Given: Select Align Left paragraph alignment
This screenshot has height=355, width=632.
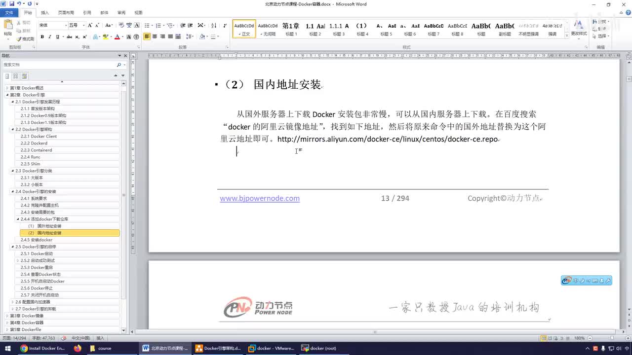Looking at the screenshot, I should (147, 37).
